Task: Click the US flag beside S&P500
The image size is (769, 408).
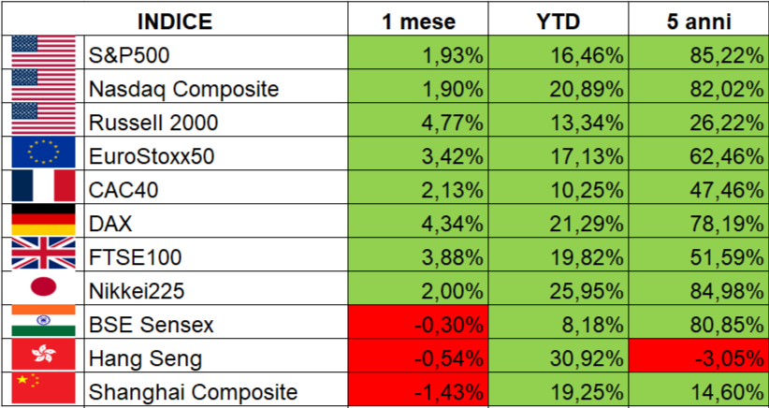Action: point(43,54)
